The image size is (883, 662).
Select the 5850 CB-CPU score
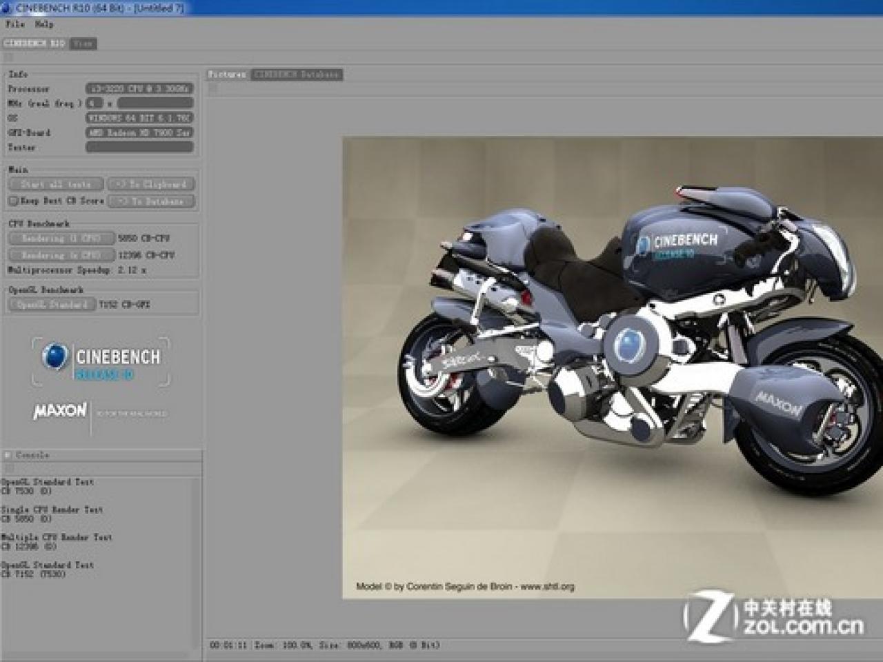pos(143,239)
